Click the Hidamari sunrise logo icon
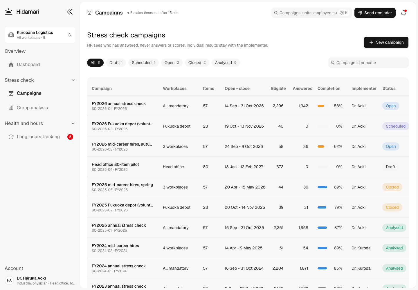418x290 pixels. click(9, 12)
